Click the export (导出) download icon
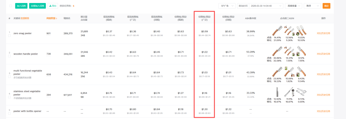This screenshot has width=346, height=119. tap(50, 6)
